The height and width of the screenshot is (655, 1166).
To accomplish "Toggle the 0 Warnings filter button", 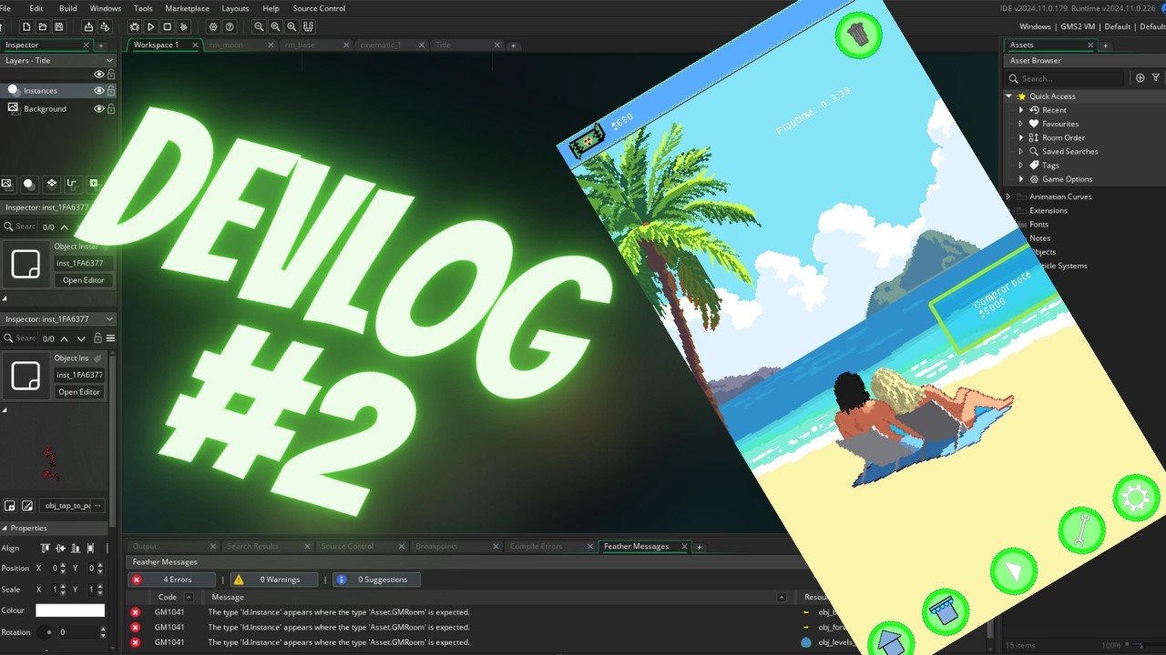I will [x=274, y=579].
